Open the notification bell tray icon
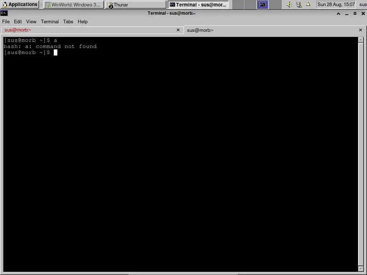This screenshot has height=275, width=367. 308,4
